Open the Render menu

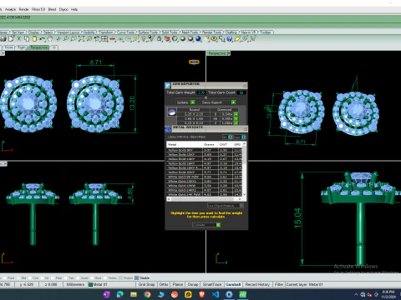[x=24, y=9]
